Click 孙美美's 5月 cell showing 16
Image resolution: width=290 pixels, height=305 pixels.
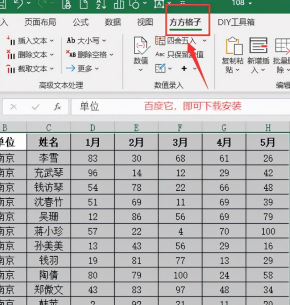tap(268, 245)
